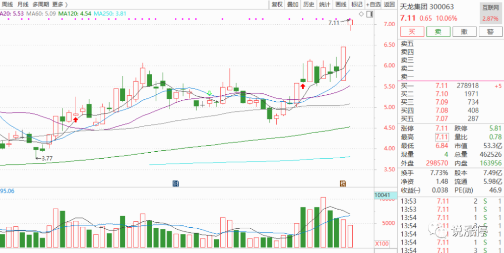Click the green 卖 sell button
The image size is (504, 253).
coord(438,32)
